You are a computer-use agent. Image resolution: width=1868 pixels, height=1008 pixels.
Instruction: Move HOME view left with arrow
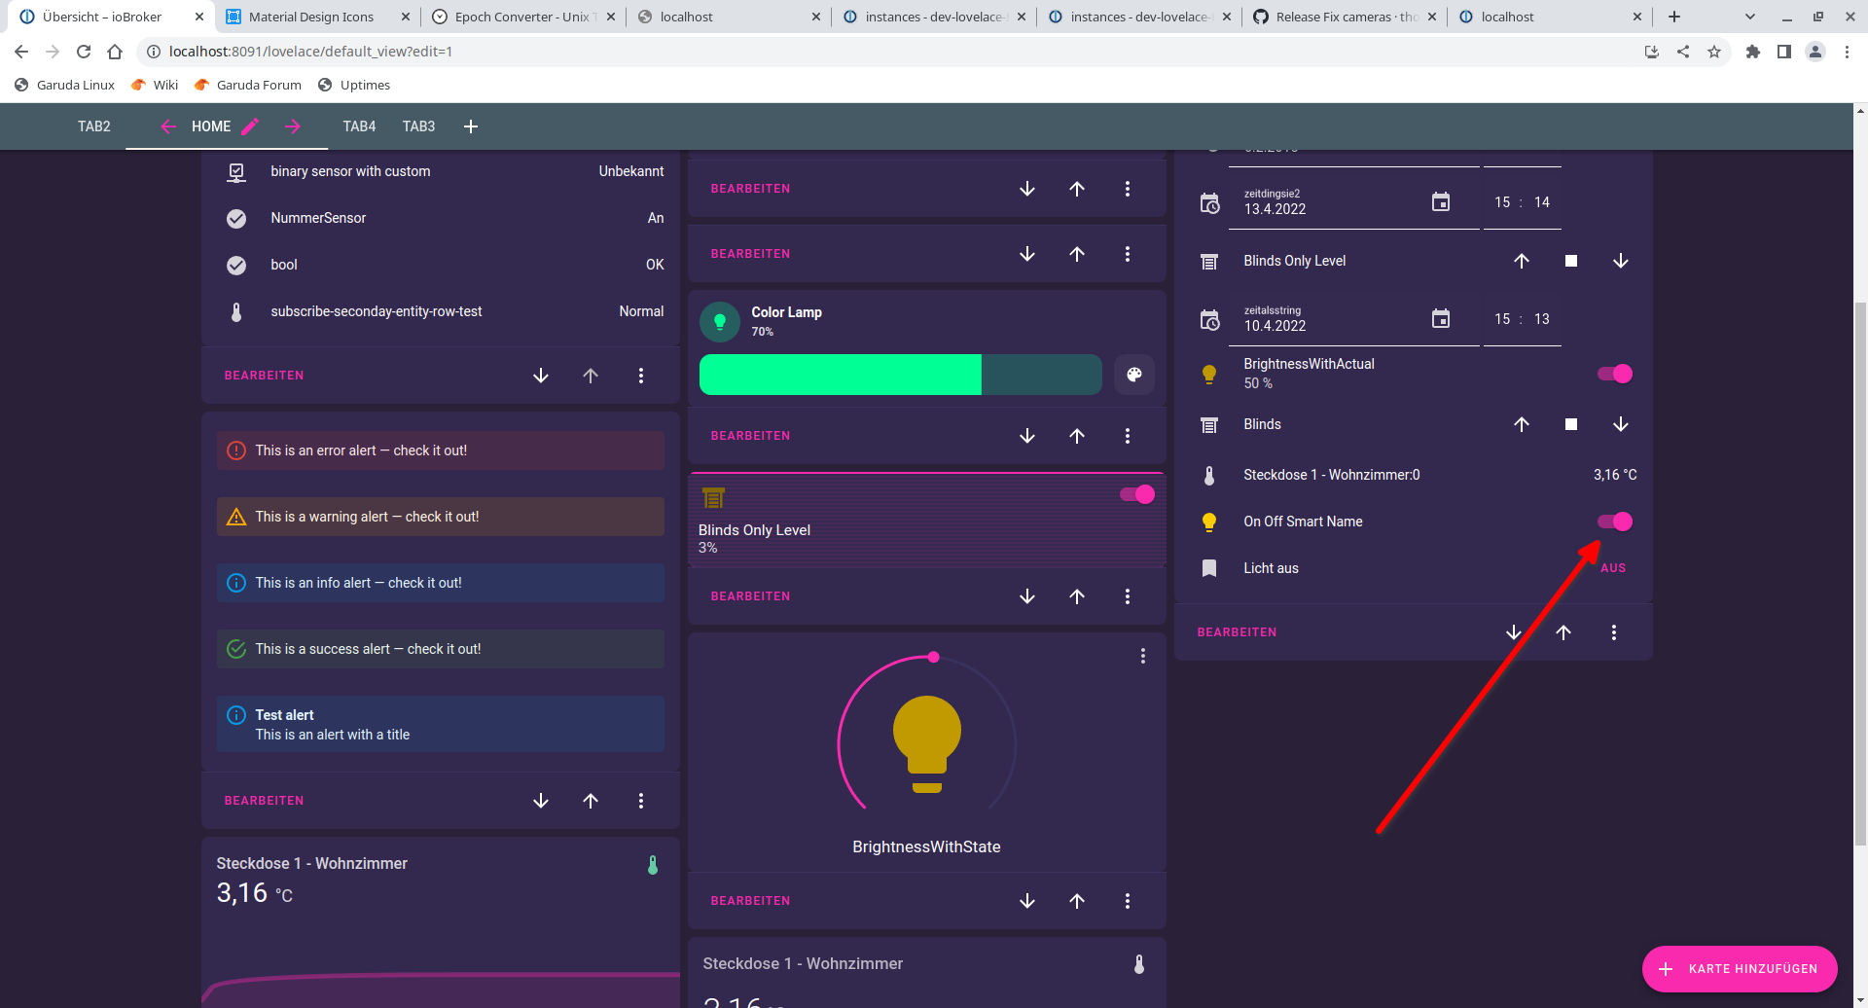coord(168,126)
